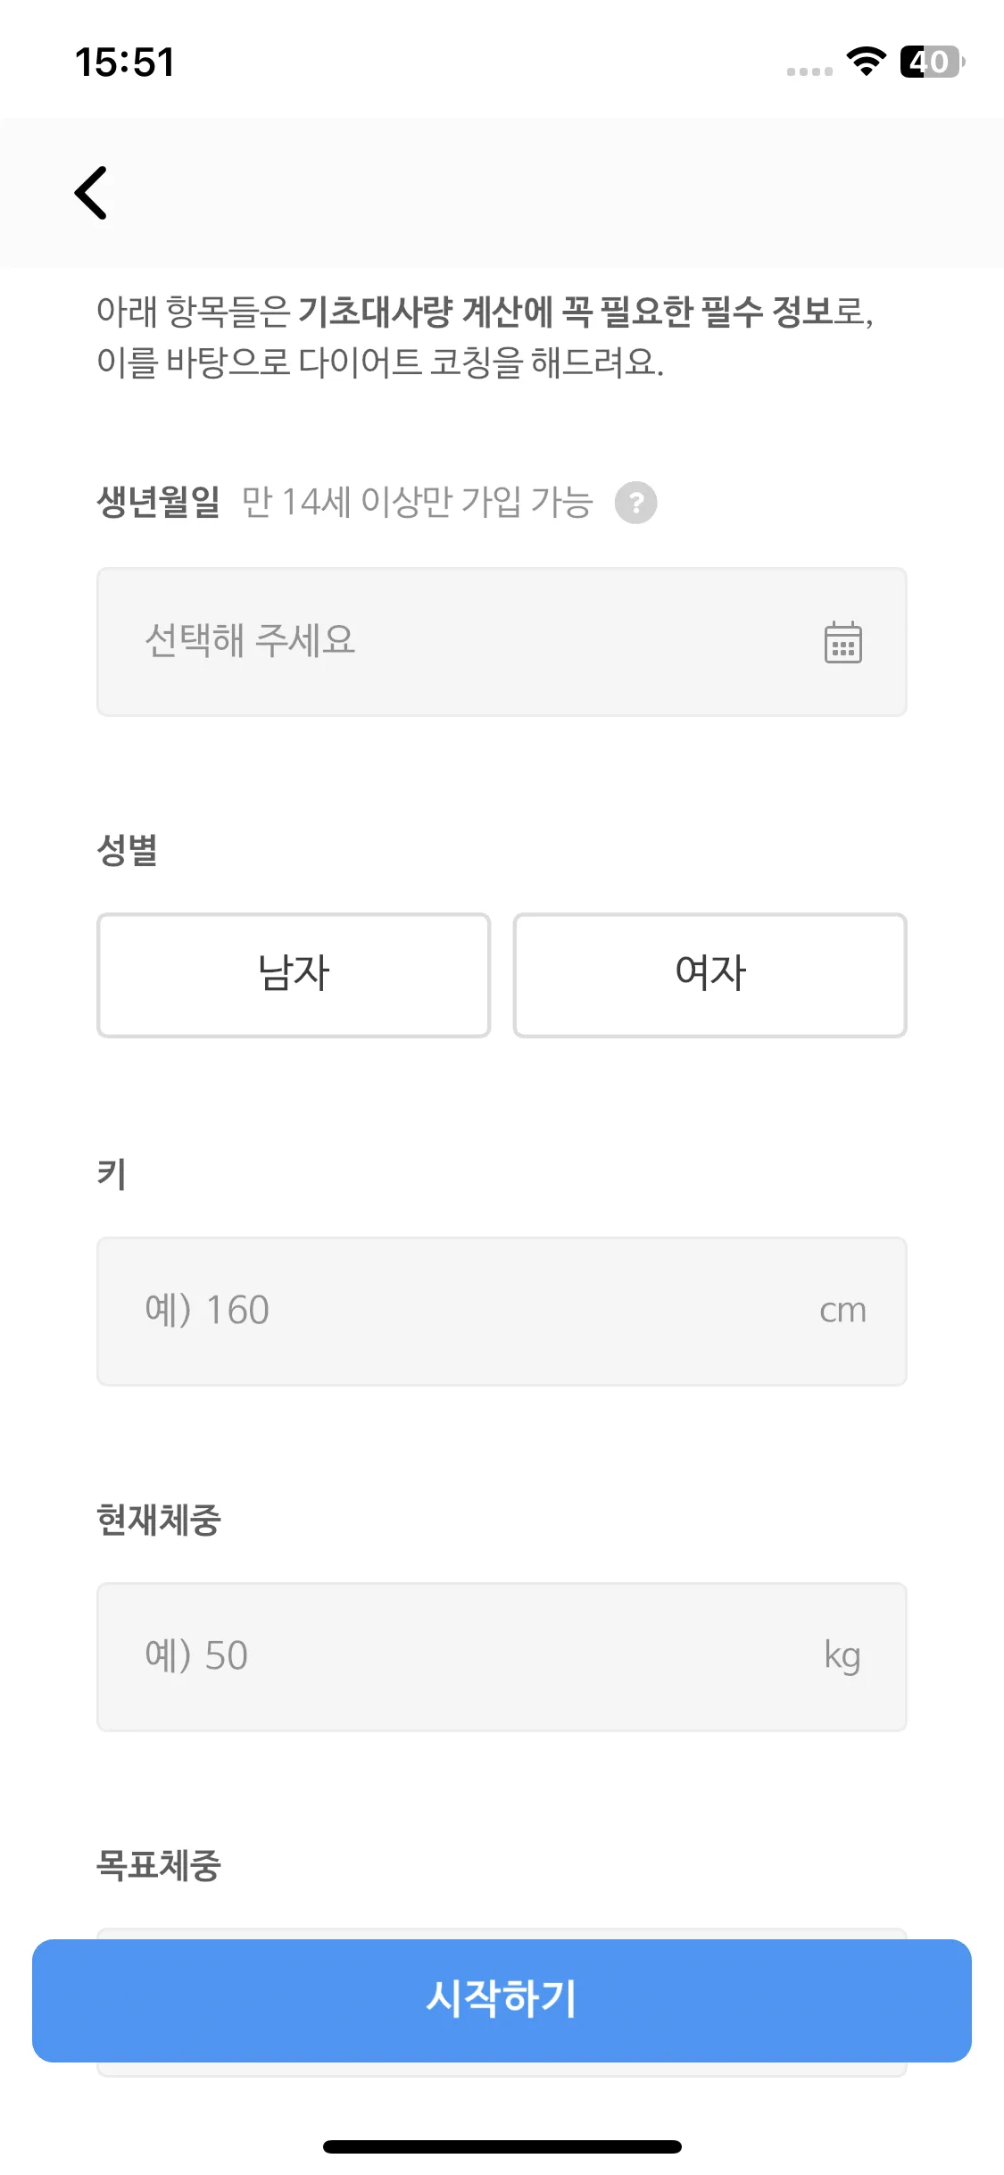Open the 생년월일 date picker field
1004x2175 pixels.
[502, 642]
